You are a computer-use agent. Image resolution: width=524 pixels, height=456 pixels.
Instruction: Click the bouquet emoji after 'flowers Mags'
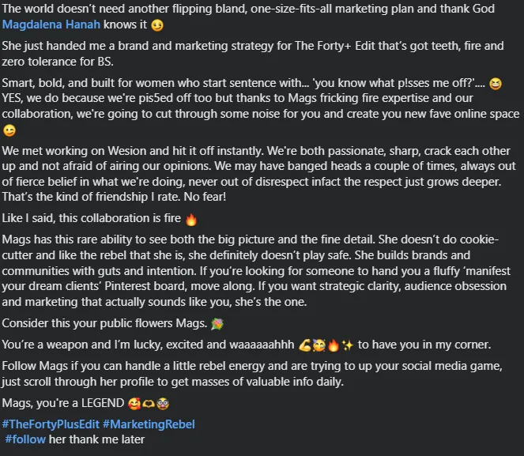point(217,324)
